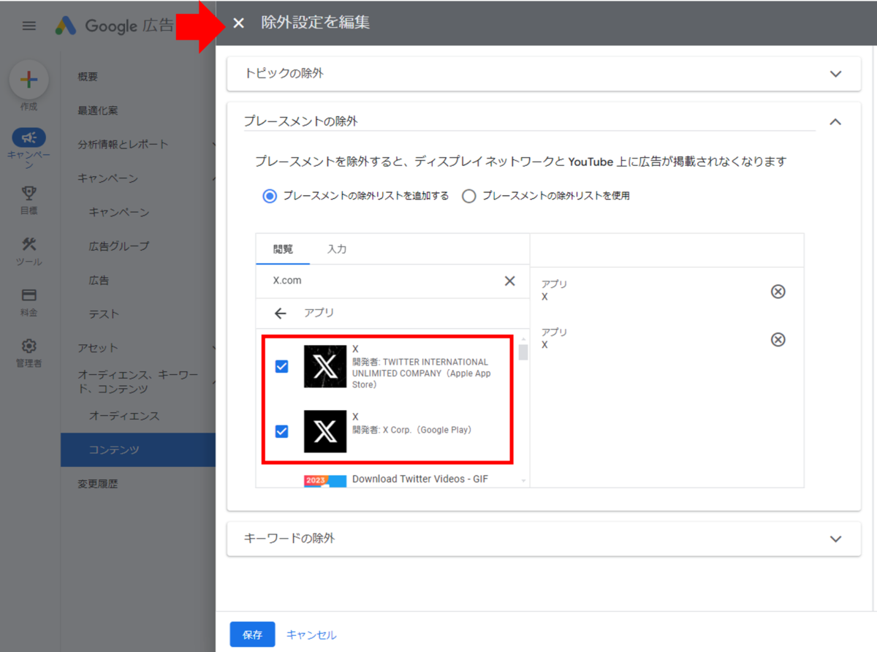Screen dimensions: 877x652
Task: Click the 作成 plus icon
Action: click(x=29, y=80)
